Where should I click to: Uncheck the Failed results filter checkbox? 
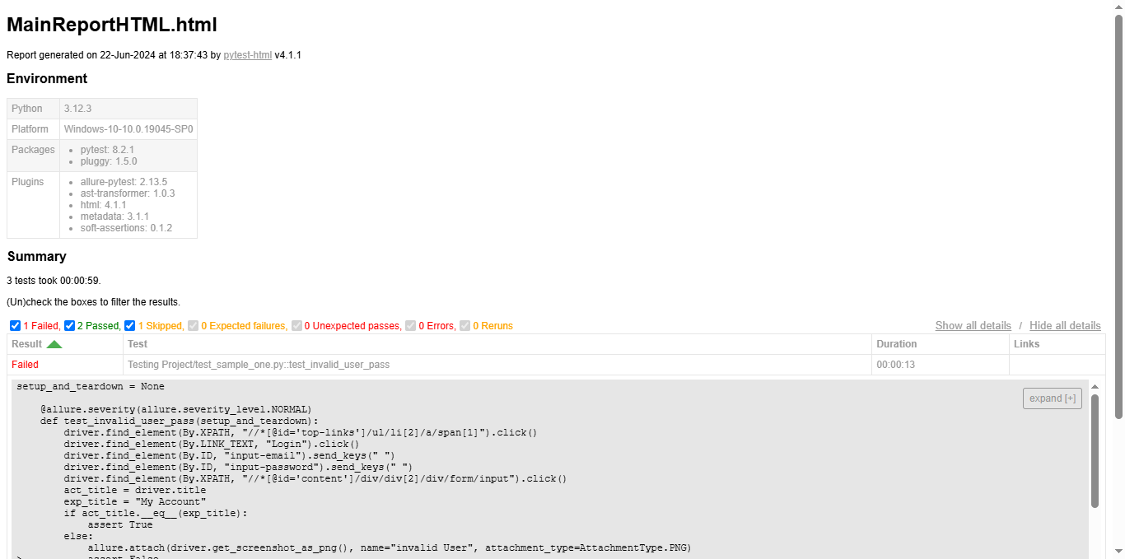click(15, 326)
